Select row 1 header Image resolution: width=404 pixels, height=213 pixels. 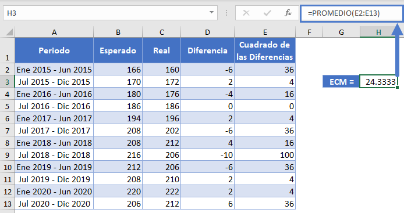(7, 50)
